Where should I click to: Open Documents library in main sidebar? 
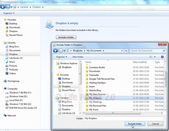click(15, 50)
